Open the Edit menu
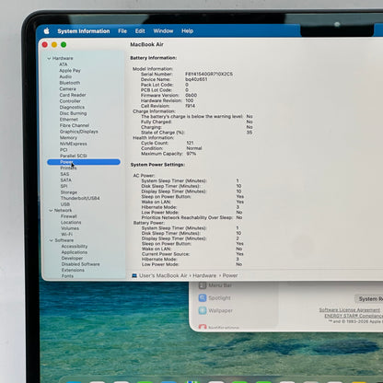This screenshot has width=383, height=383. click(140, 31)
